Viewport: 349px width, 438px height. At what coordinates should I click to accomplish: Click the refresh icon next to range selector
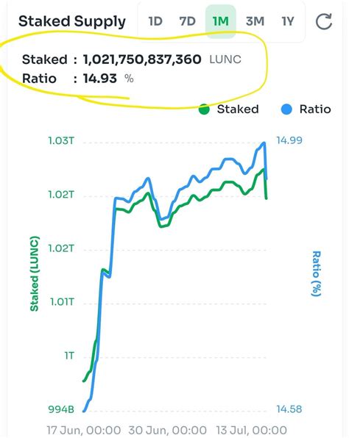point(324,21)
